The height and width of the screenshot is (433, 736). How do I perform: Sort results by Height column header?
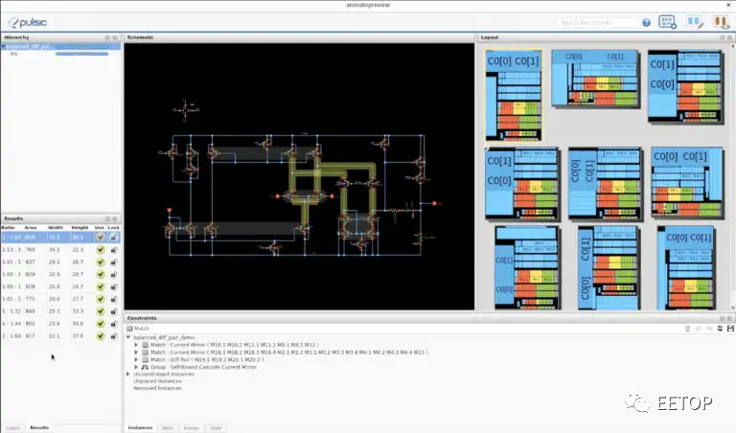[80, 228]
